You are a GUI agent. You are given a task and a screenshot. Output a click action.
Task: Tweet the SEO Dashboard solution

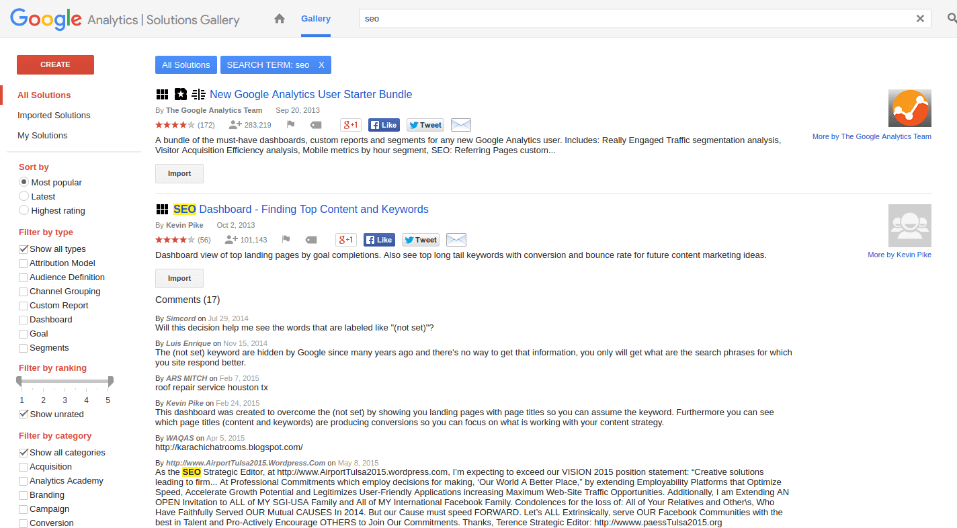(421, 240)
